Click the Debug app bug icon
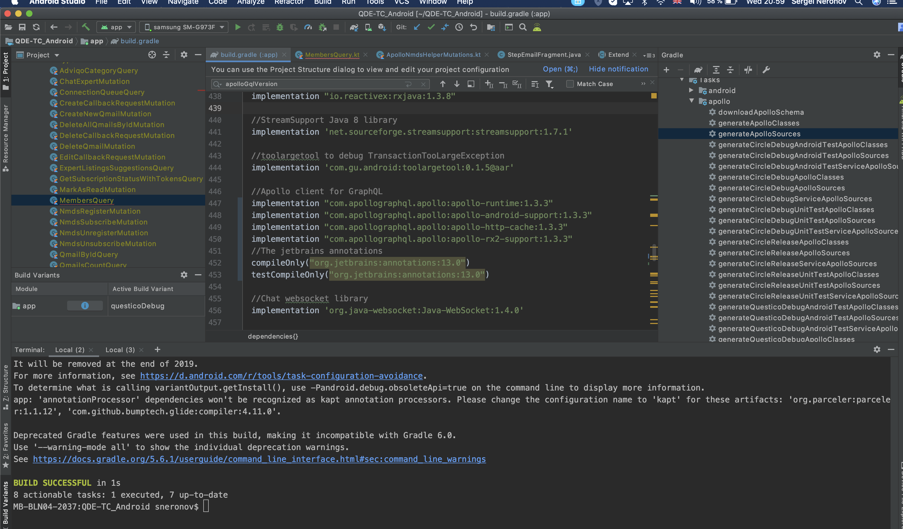This screenshot has width=903, height=529. point(280,27)
